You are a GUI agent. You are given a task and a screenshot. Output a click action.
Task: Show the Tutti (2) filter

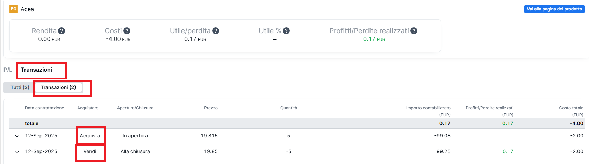pyautogui.click(x=20, y=87)
